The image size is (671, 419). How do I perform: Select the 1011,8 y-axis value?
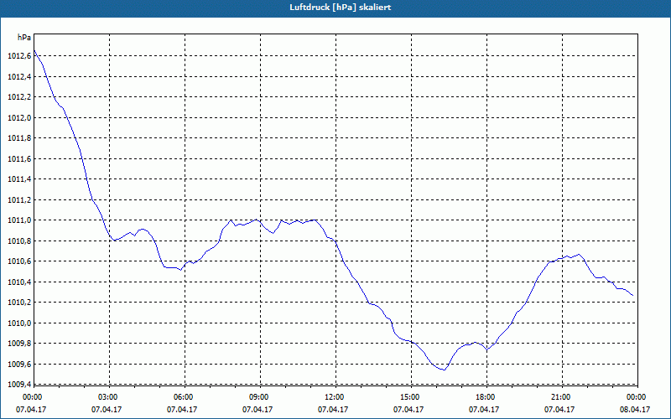tap(19, 138)
